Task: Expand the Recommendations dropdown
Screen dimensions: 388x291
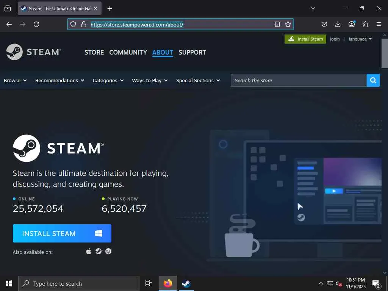Action: tap(59, 80)
